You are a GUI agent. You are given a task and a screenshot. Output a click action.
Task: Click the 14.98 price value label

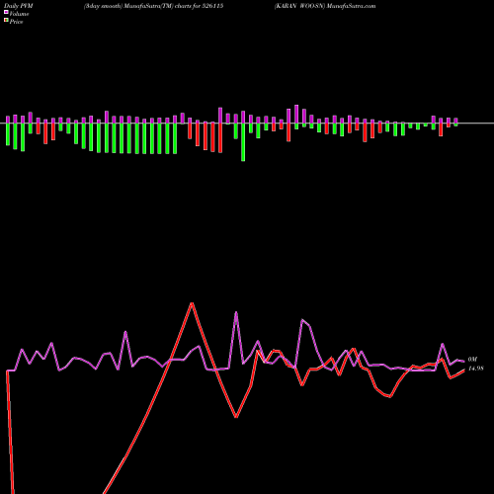coord(476,369)
